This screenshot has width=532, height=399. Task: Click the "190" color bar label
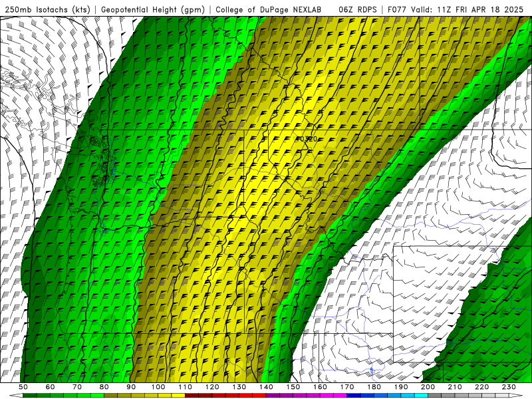[x=401, y=387]
